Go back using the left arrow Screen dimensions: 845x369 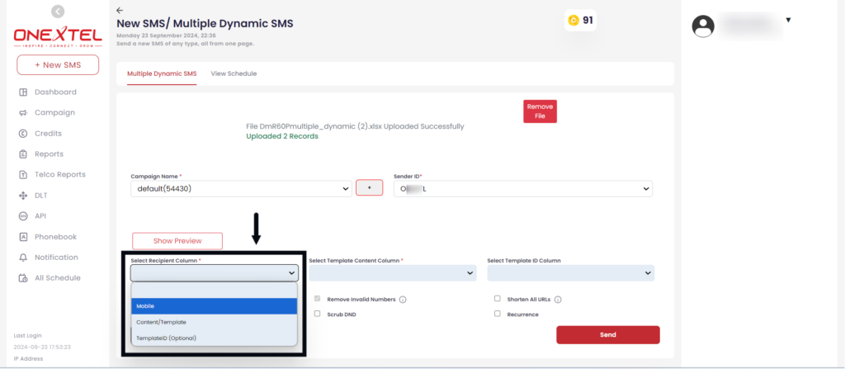(x=120, y=10)
